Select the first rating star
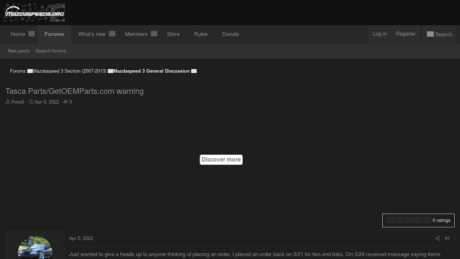The image size is (460, 259). click(x=390, y=220)
